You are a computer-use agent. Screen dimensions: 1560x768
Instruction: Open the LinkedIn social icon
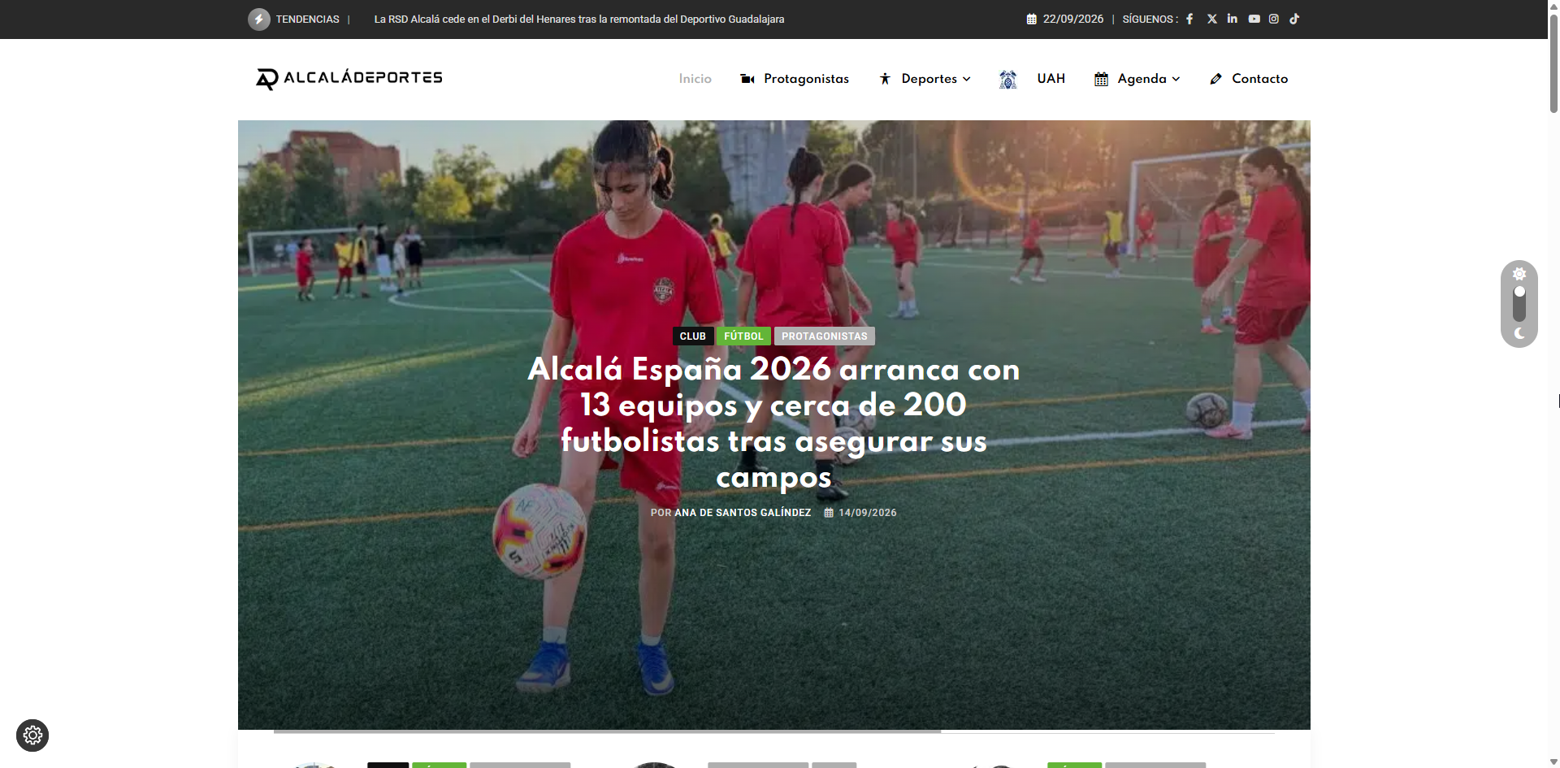pos(1233,19)
